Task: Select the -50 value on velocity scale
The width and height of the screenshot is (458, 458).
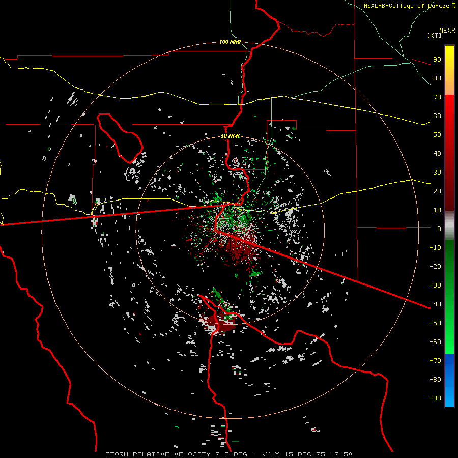Action: point(435,323)
